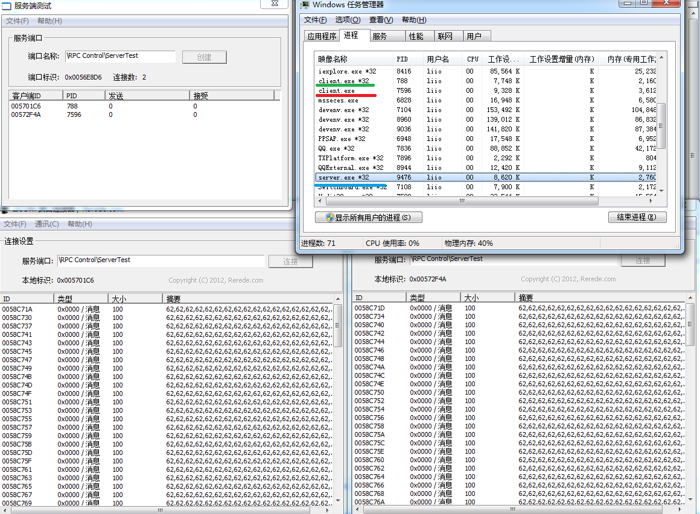Image resolution: width=700 pixels, height=514 pixels.
Task: Click 客户端ID column header
Action: click(36, 95)
